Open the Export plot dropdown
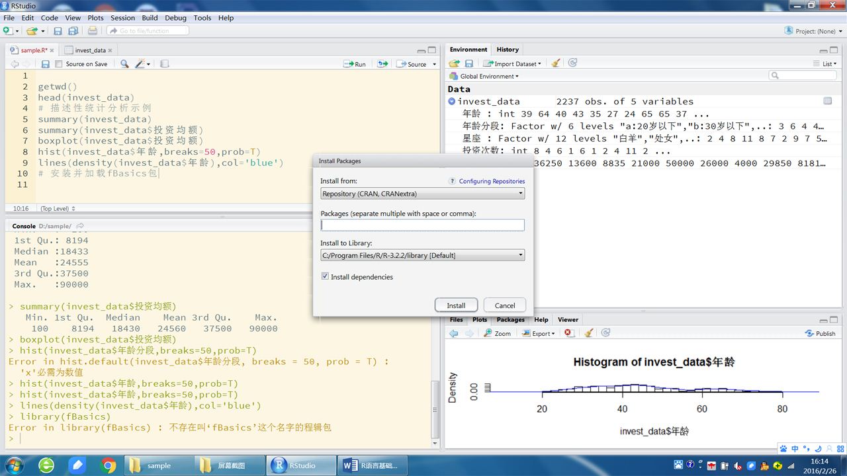This screenshot has height=476, width=847. (538, 333)
